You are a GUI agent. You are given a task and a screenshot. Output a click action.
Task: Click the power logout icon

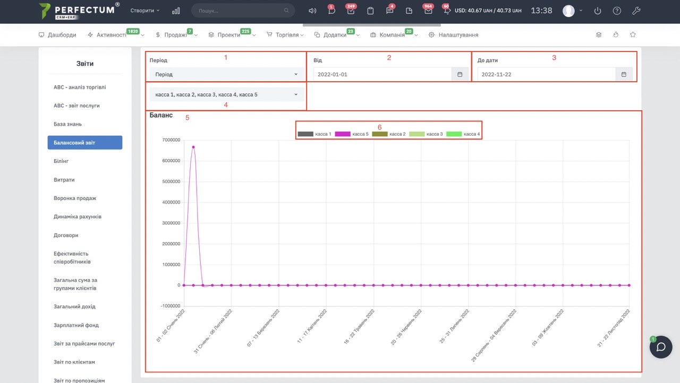[x=598, y=11]
